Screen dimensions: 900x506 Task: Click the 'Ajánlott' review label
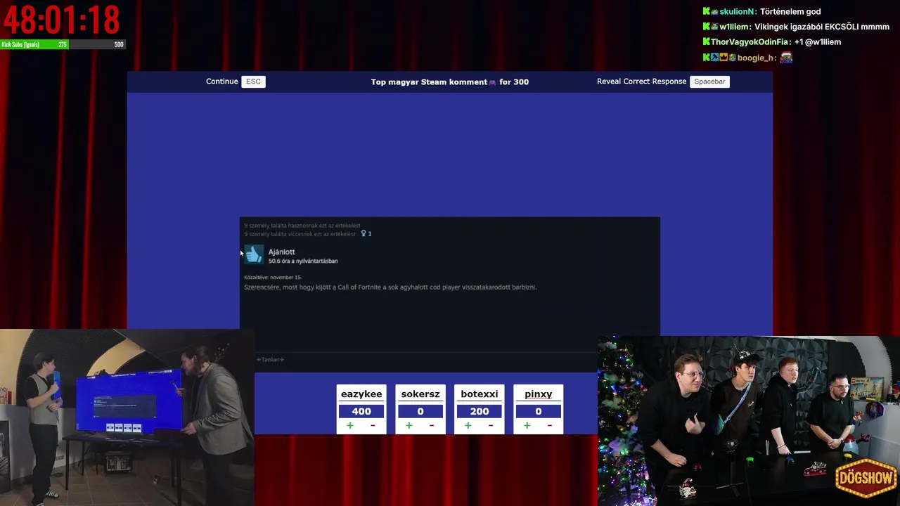pyautogui.click(x=281, y=252)
